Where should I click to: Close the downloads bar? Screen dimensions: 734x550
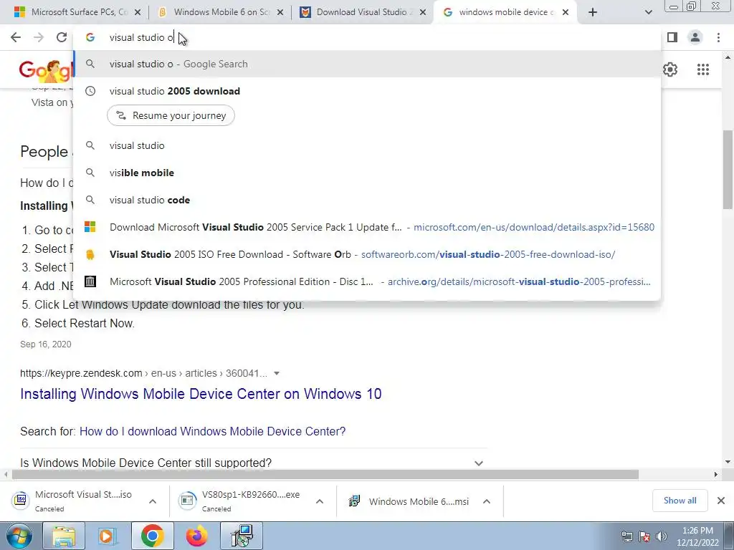pos(721,501)
